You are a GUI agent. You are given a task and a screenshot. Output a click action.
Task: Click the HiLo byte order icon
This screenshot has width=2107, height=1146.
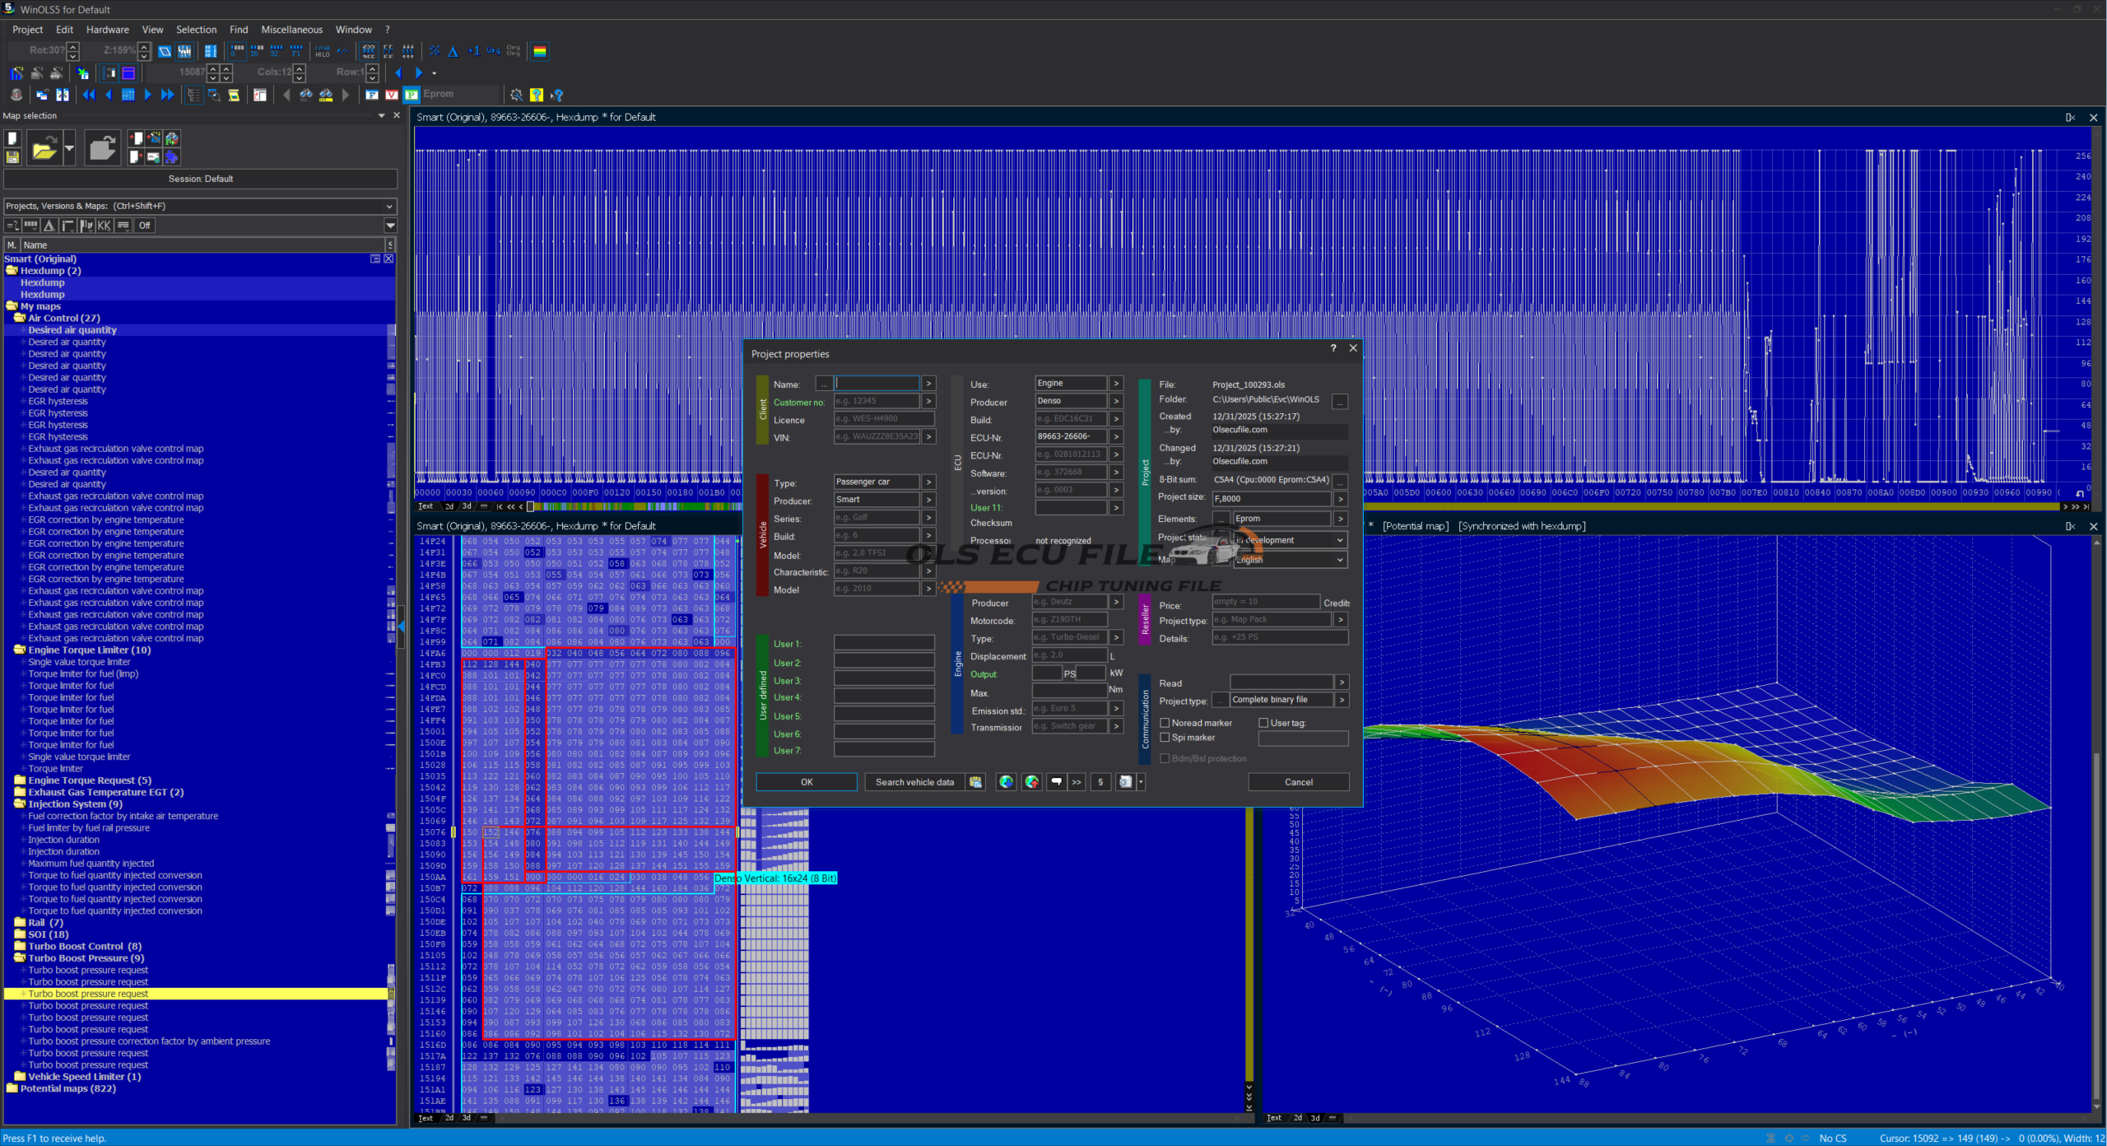point(323,51)
